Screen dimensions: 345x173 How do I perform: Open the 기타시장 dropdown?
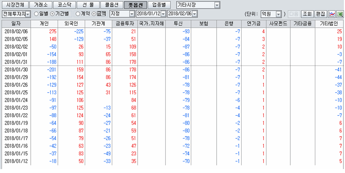[x=217, y=5]
